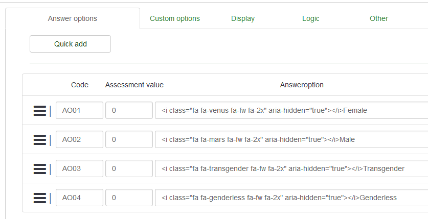Click assessment value field for AO03
Screen dimensions: 428x219
[x=129, y=168]
